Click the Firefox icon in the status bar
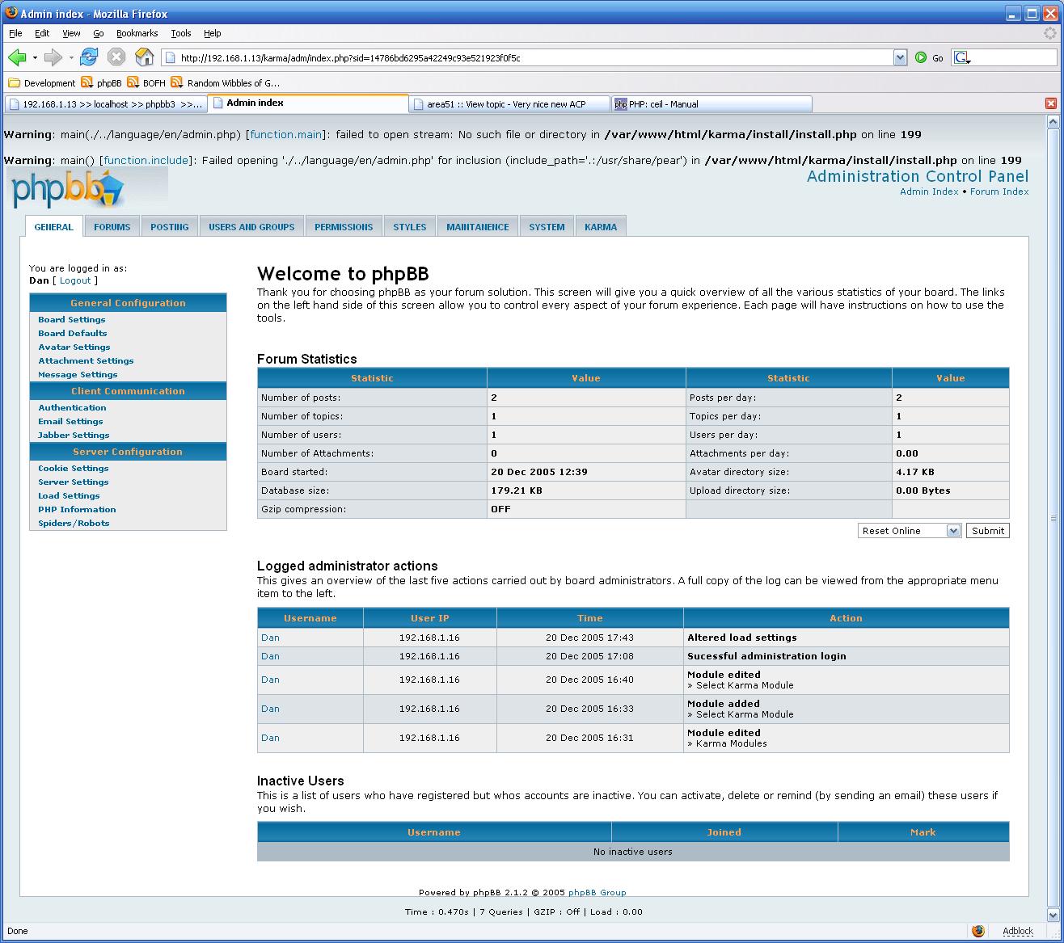Viewport: 1064px width, 943px height. tap(977, 931)
